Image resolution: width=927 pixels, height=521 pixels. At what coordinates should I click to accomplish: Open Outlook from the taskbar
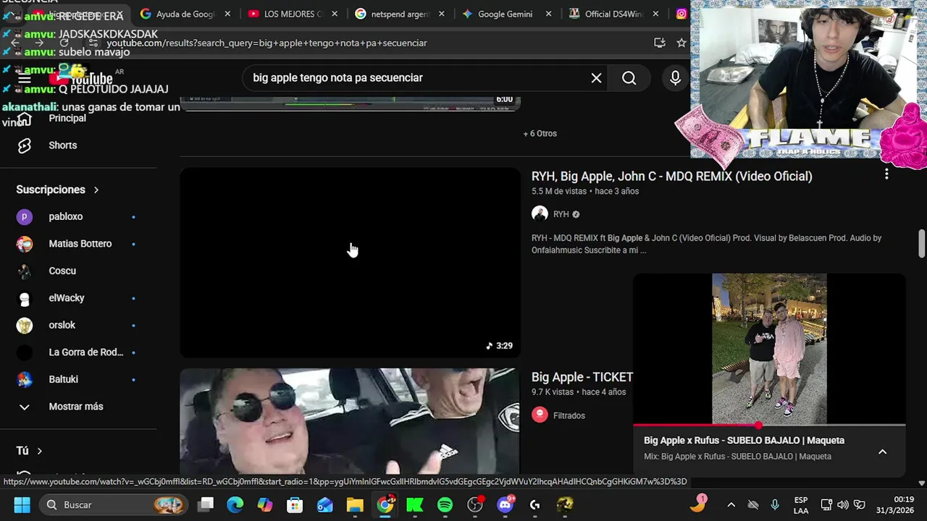click(325, 504)
